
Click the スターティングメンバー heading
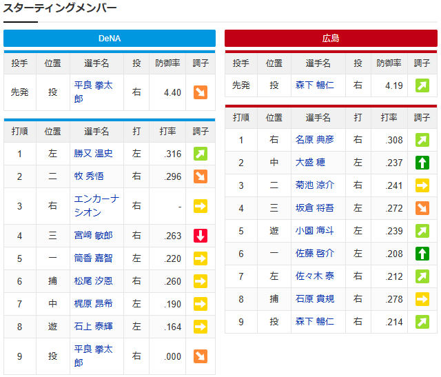tap(60, 8)
